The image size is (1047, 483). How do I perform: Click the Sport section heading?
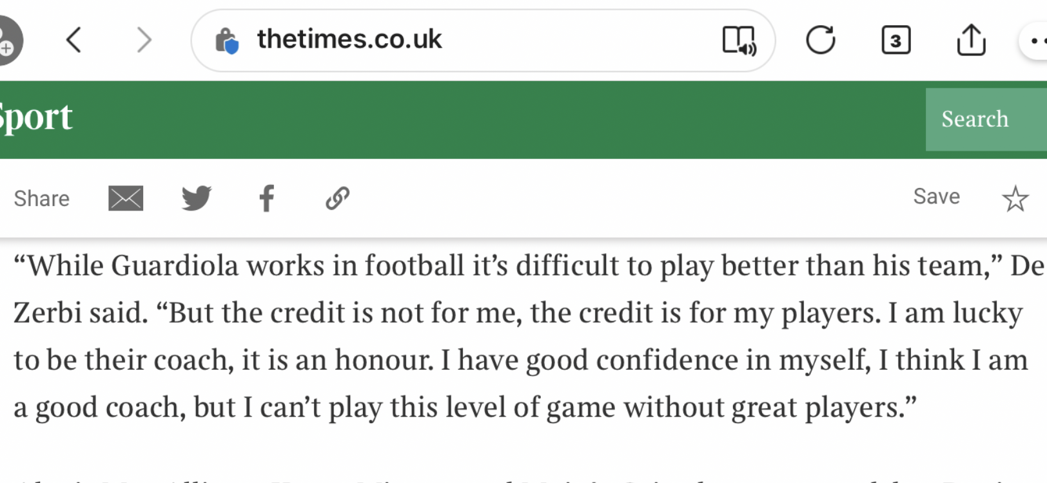[x=35, y=117]
